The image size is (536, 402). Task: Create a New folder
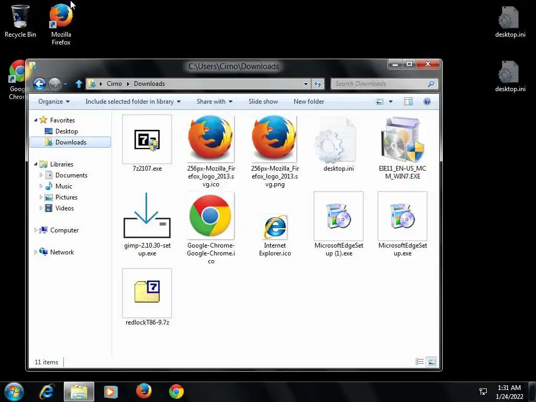[x=309, y=102]
